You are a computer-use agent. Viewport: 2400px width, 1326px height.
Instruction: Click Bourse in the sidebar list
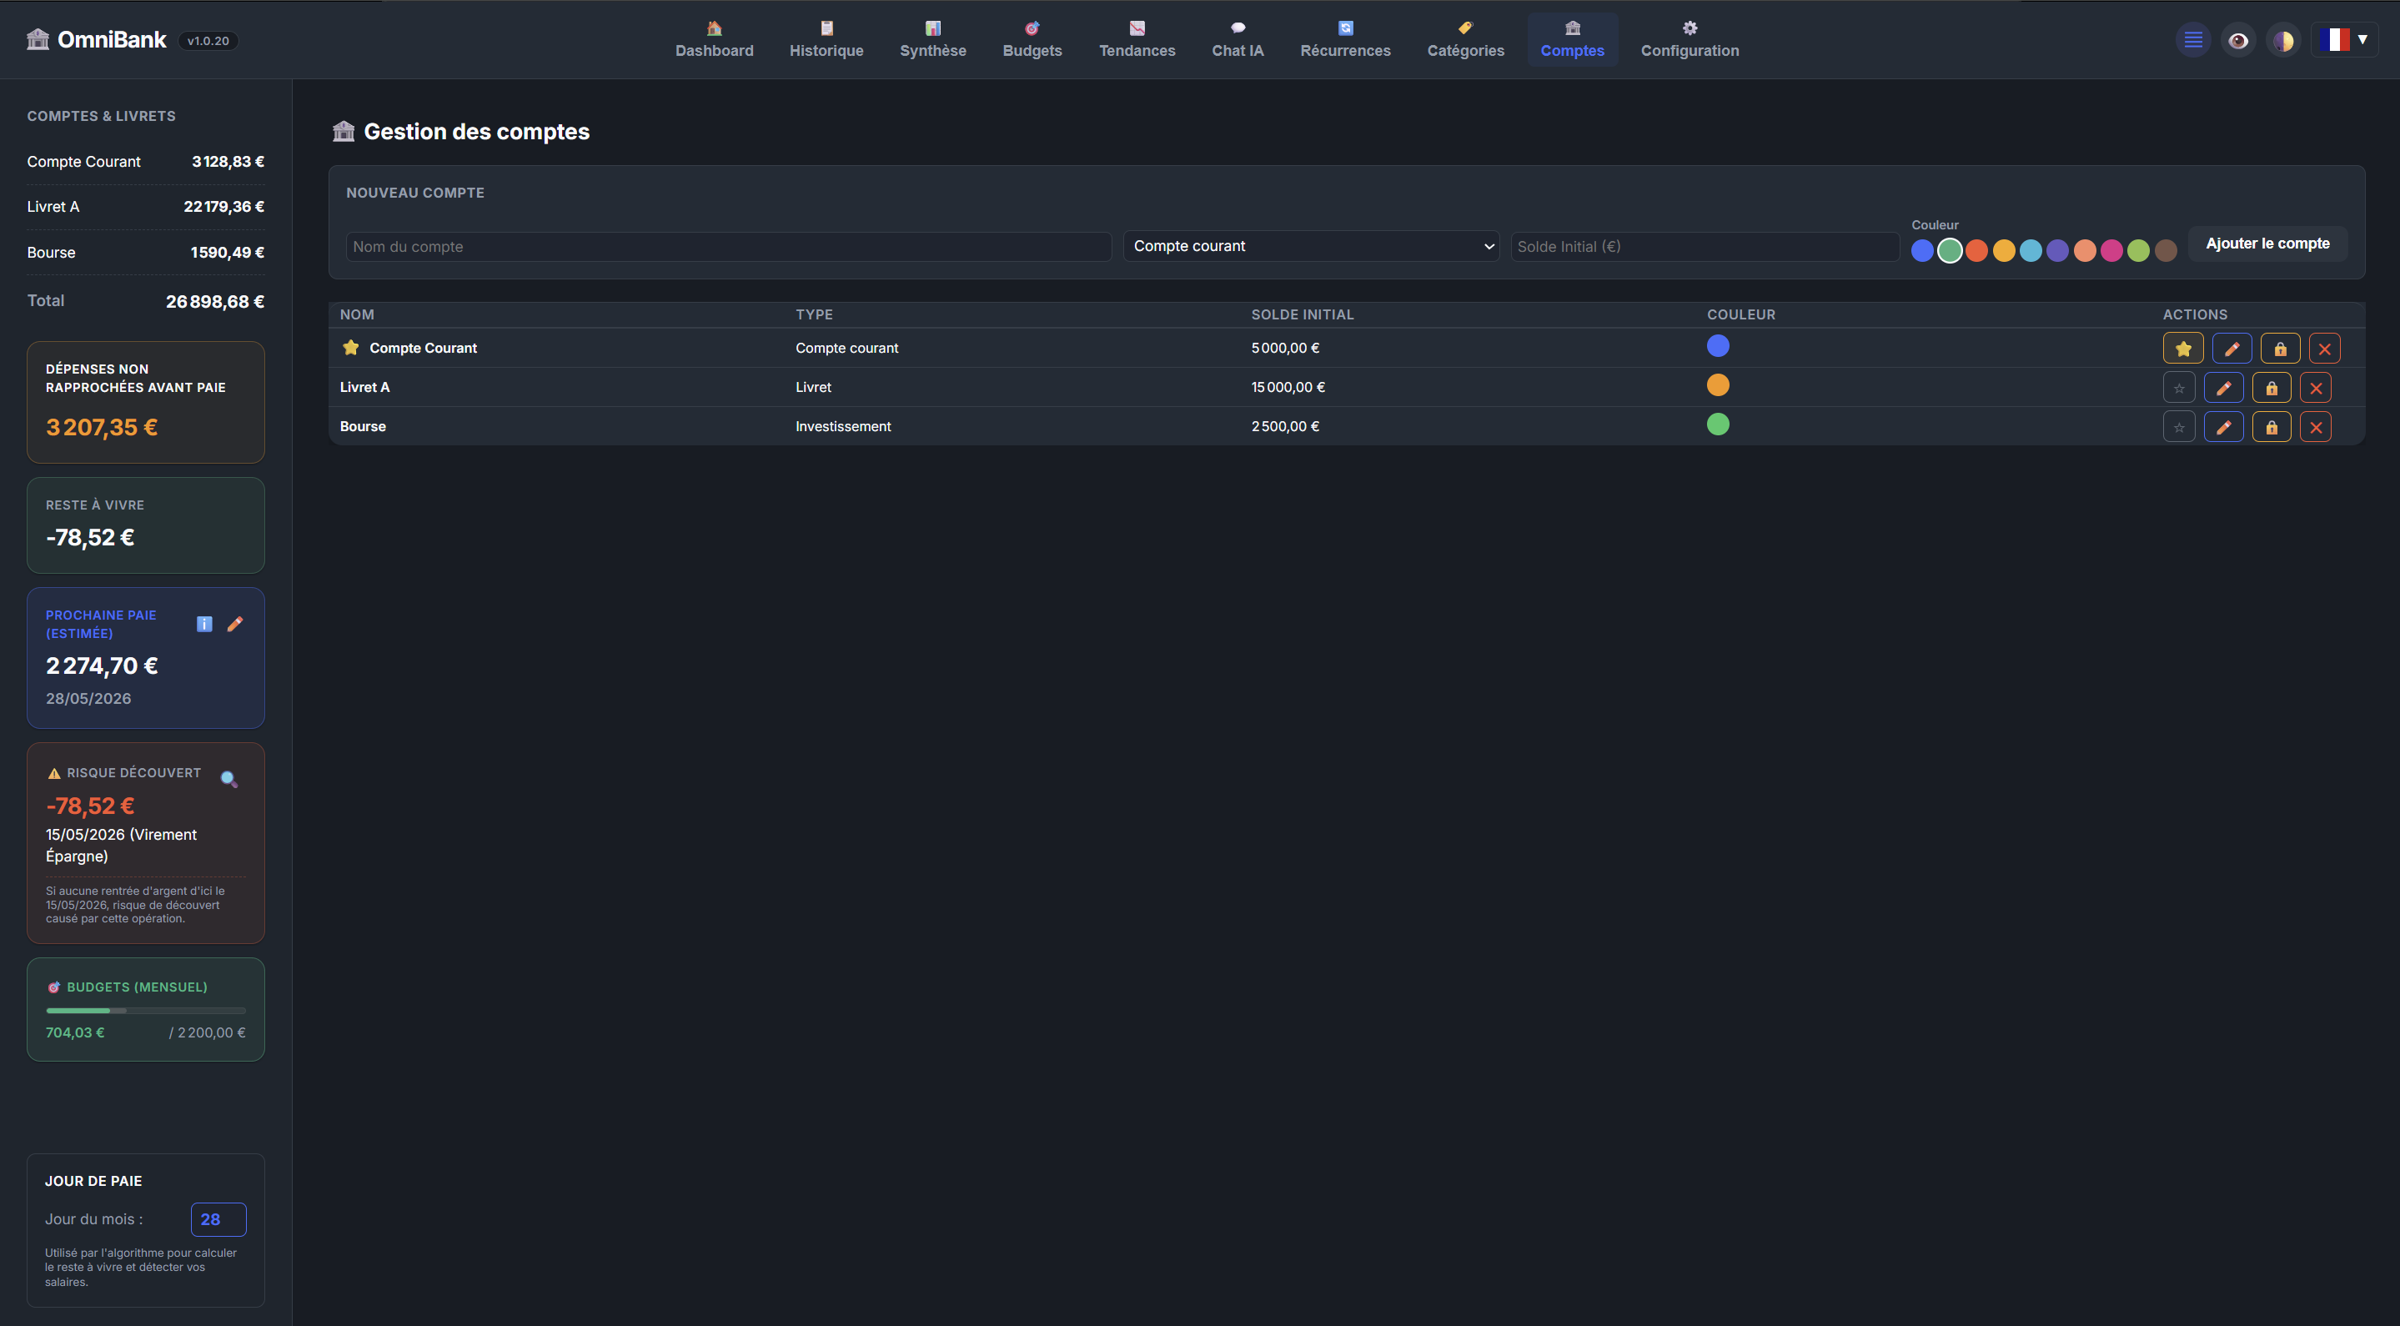pos(145,253)
